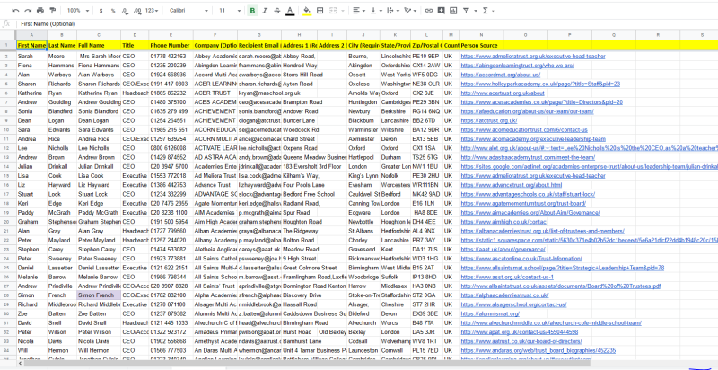Select the last name cell 'Drinkall'
Image resolution: width=718 pixels, height=370 pixels.
(62, 166)
